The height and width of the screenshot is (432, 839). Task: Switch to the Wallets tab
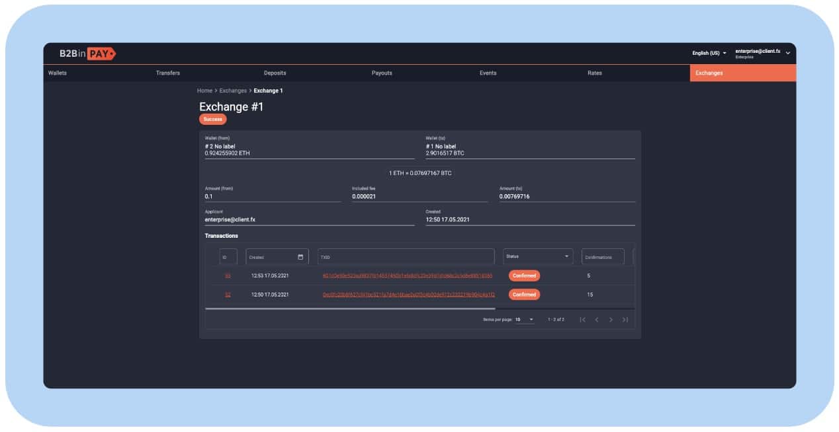tap(58, 73)
